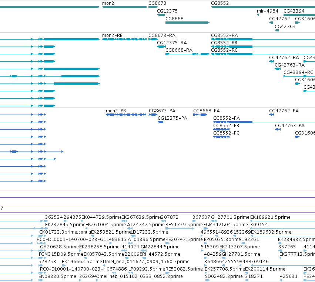Select EST GM20628.5prime

click(x=60, y=247)
